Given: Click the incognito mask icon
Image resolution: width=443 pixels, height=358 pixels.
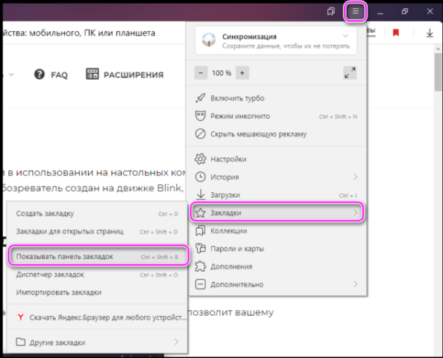Looking at the screenshot, I should pos(200,116).
